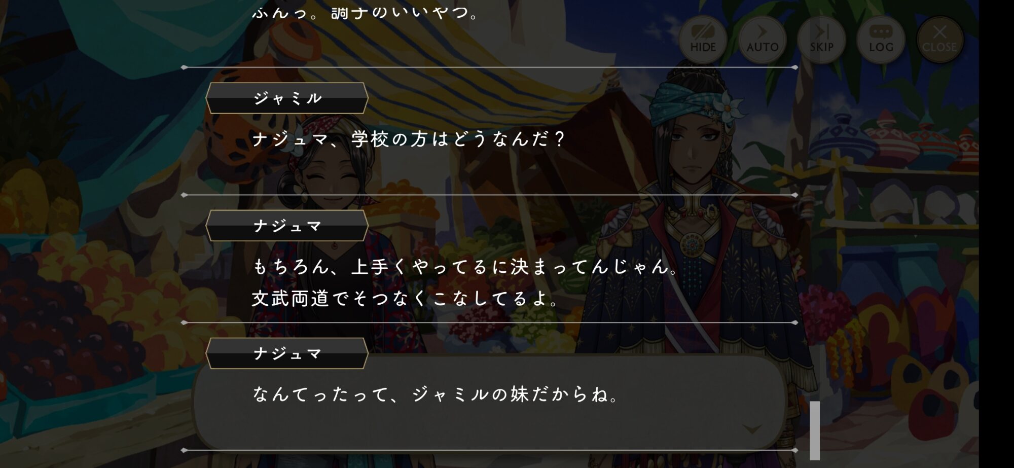
Task: Click the dialogue advance chevron arrow
Action: pos(752,429)
